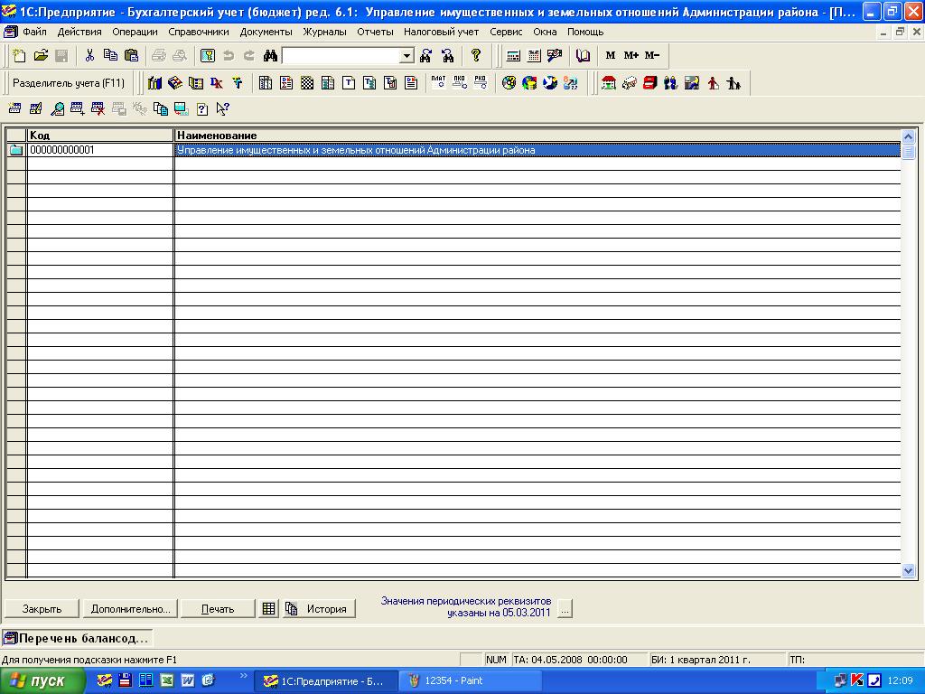Click the Kaspersky tray icon
This screenshot has width=925, height=694.
pyautogui.click(x=858, y=680)
